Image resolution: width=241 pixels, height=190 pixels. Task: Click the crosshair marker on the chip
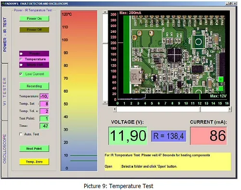(x=174, y=55)
